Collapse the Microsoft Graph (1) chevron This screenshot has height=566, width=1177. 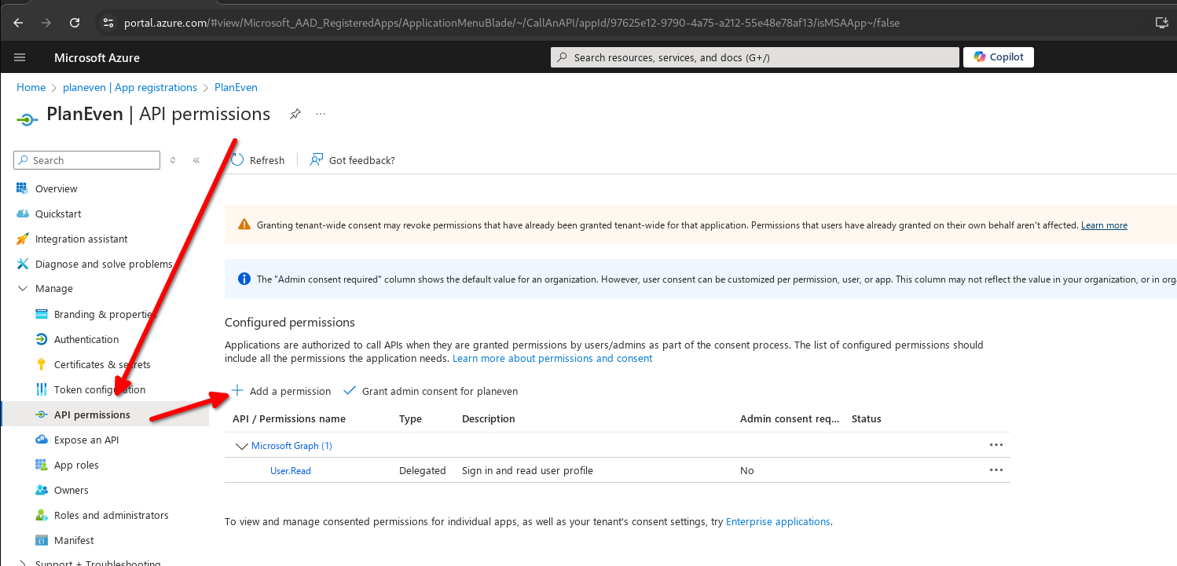coord(241,446)
